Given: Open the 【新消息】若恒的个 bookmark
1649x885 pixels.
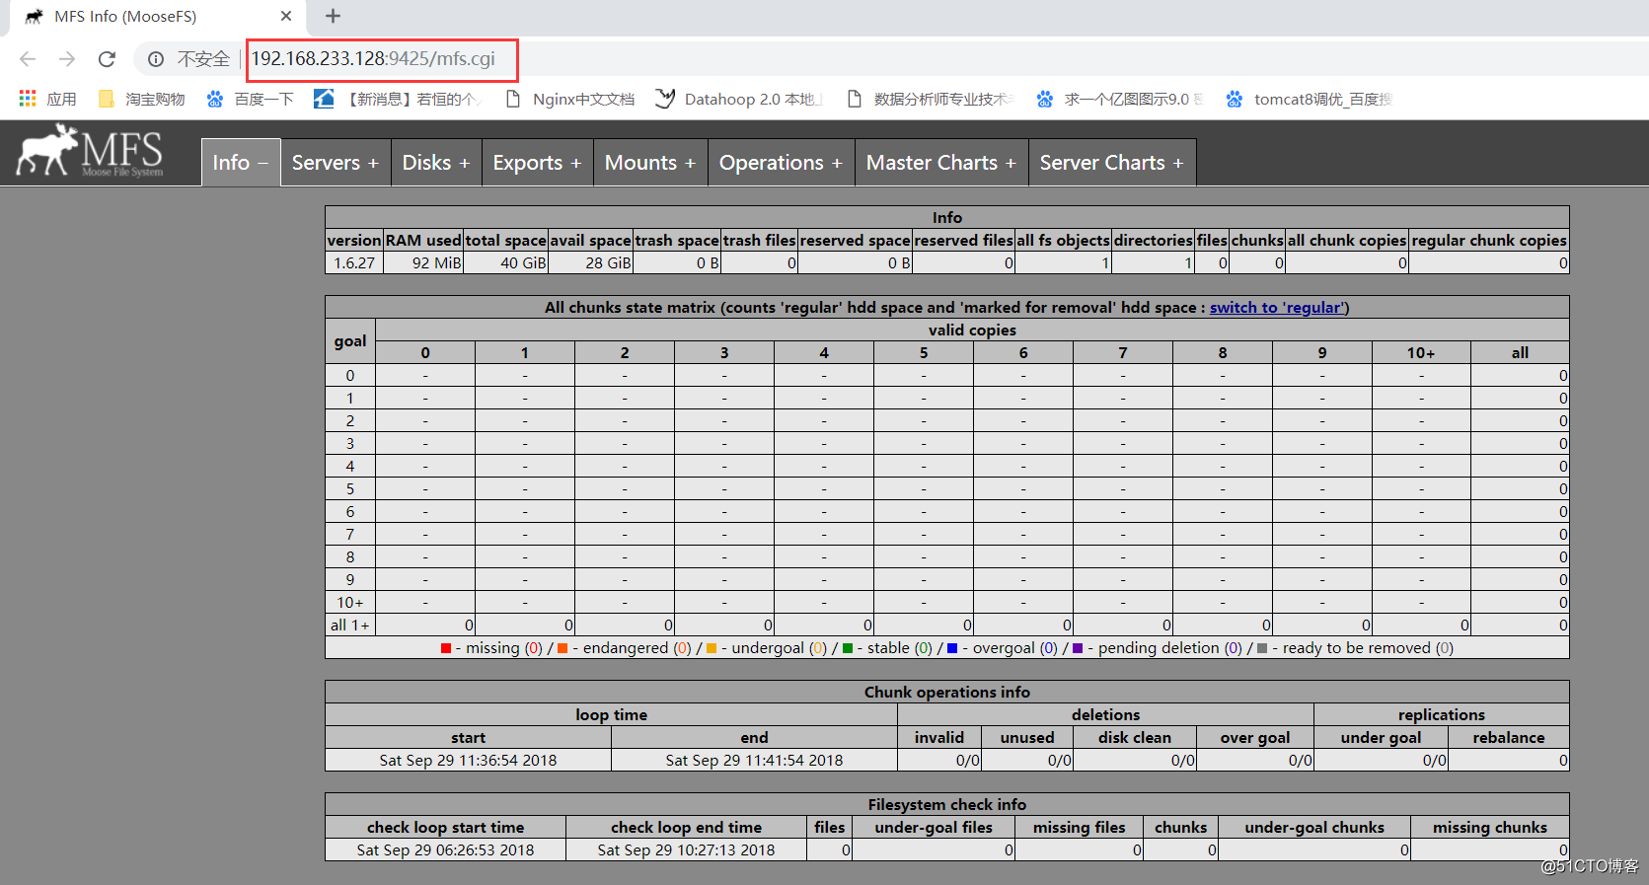Looking at the screenshot, I should coord(398,99).
